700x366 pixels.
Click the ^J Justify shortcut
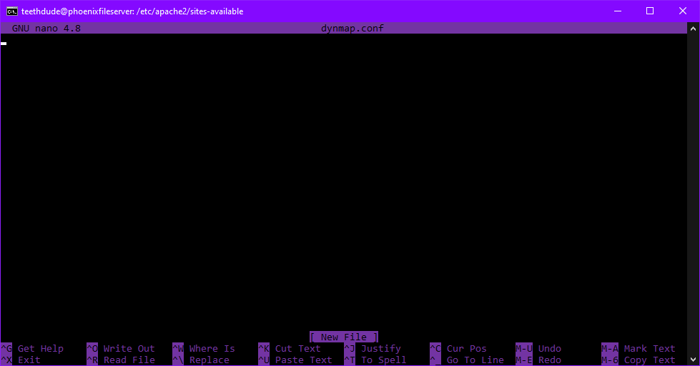[373, 349]
